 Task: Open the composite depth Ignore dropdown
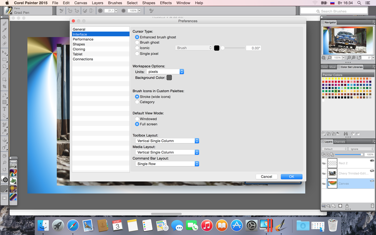[x=362, y=149]
